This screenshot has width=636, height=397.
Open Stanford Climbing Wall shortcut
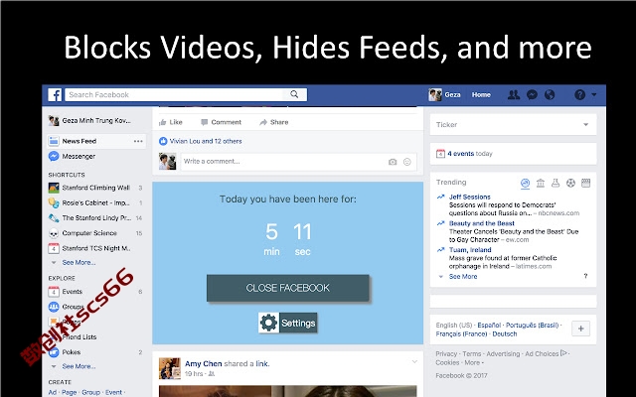[95, 188]
